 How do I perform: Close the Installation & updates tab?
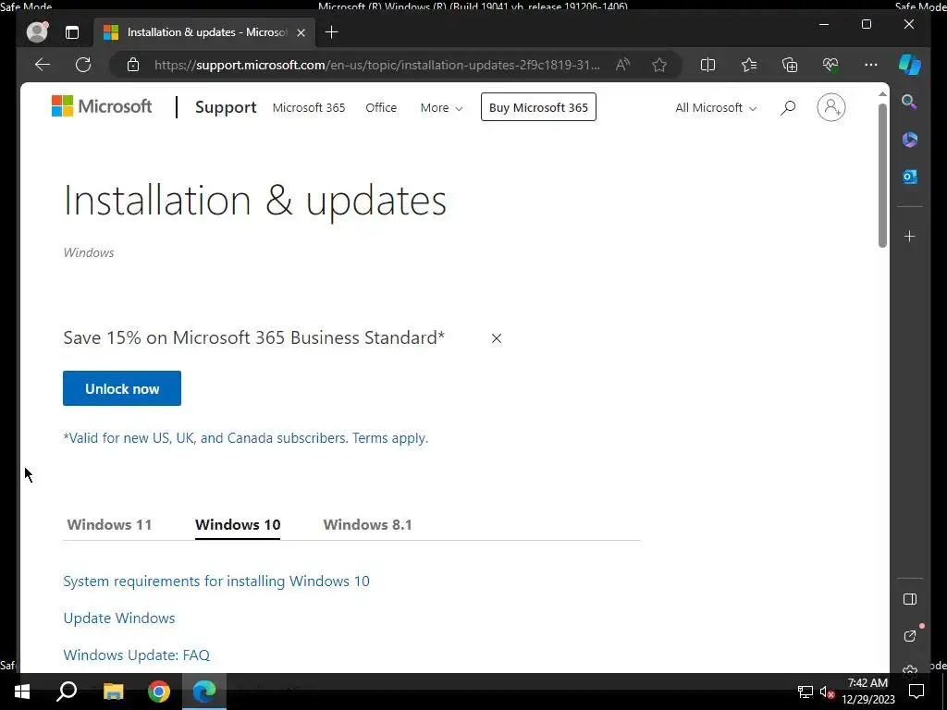coord(301,32)
